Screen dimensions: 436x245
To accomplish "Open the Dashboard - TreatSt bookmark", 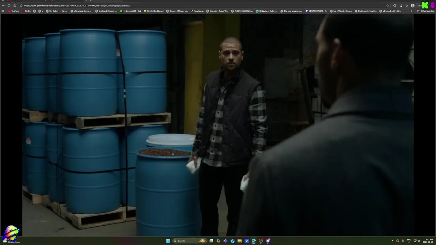I will click(x=365, y=11).
